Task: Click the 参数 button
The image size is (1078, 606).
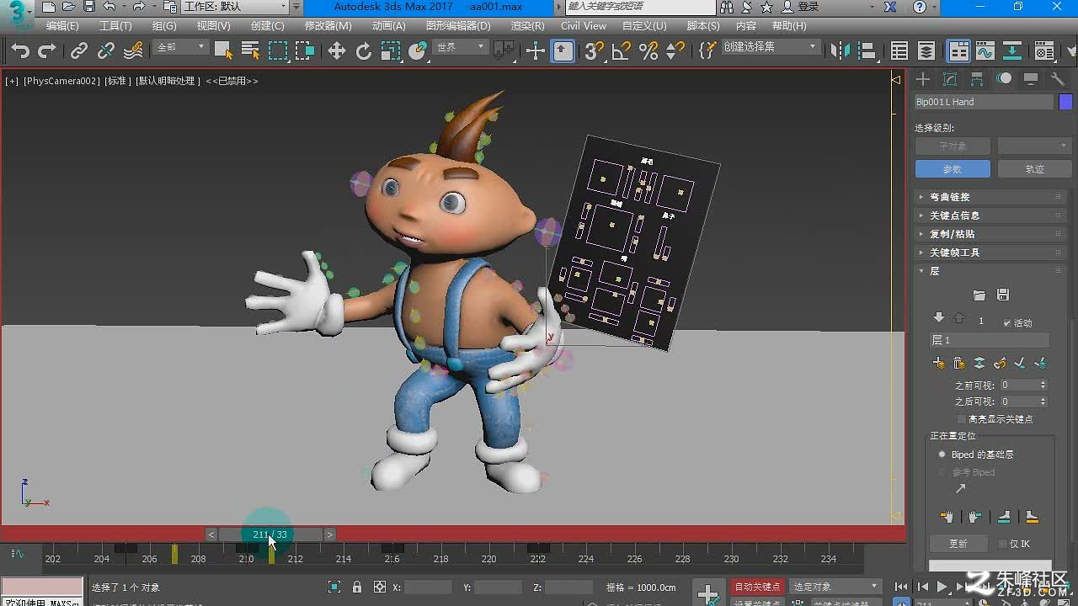Action: tap(953, 169)
